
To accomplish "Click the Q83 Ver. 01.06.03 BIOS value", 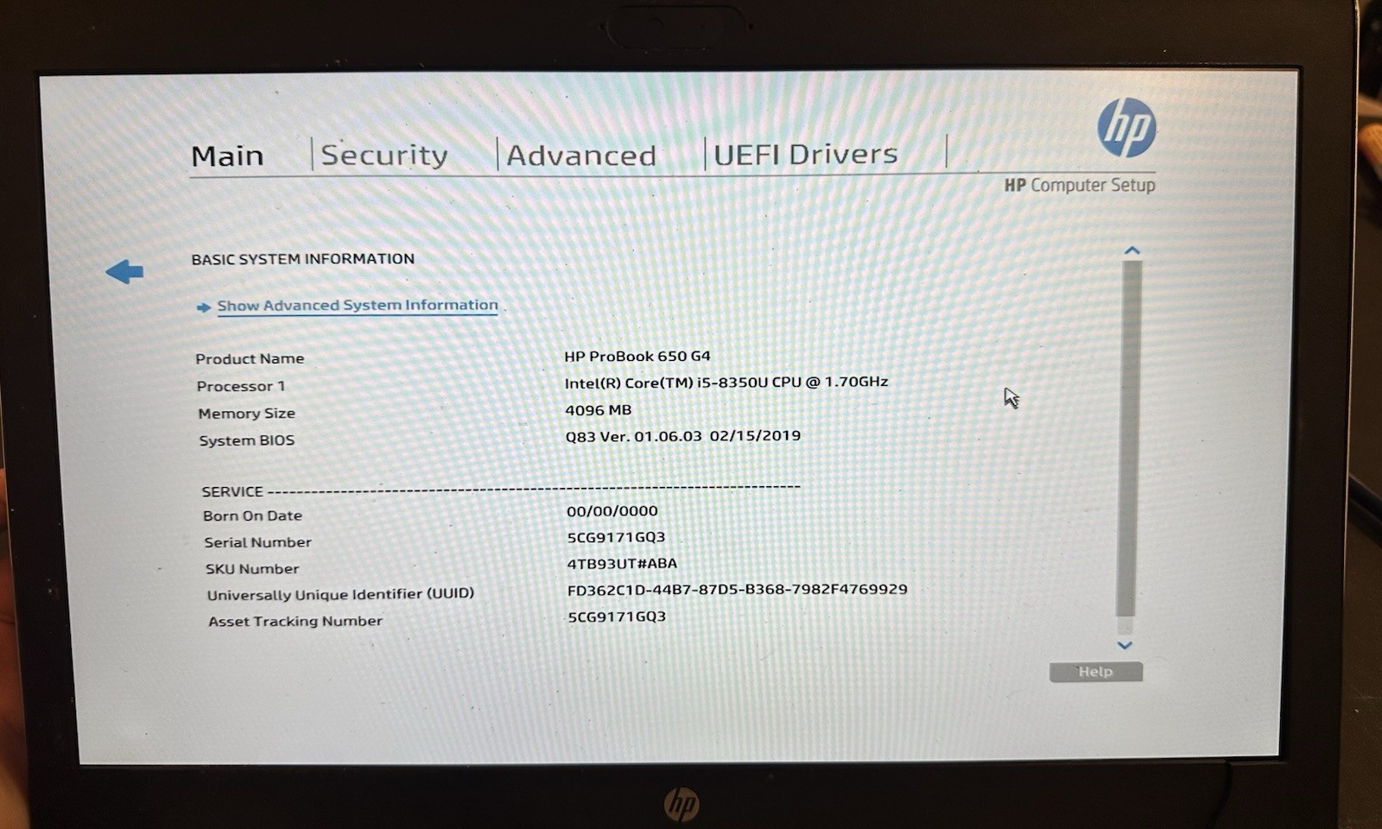I will pos(683,436).
